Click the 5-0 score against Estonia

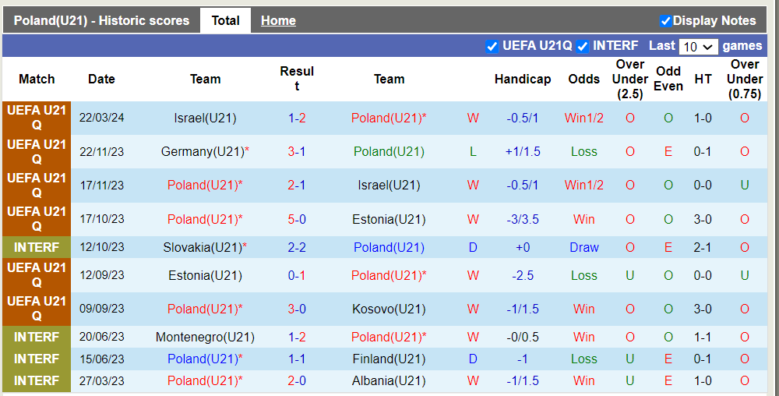point(297,219)
